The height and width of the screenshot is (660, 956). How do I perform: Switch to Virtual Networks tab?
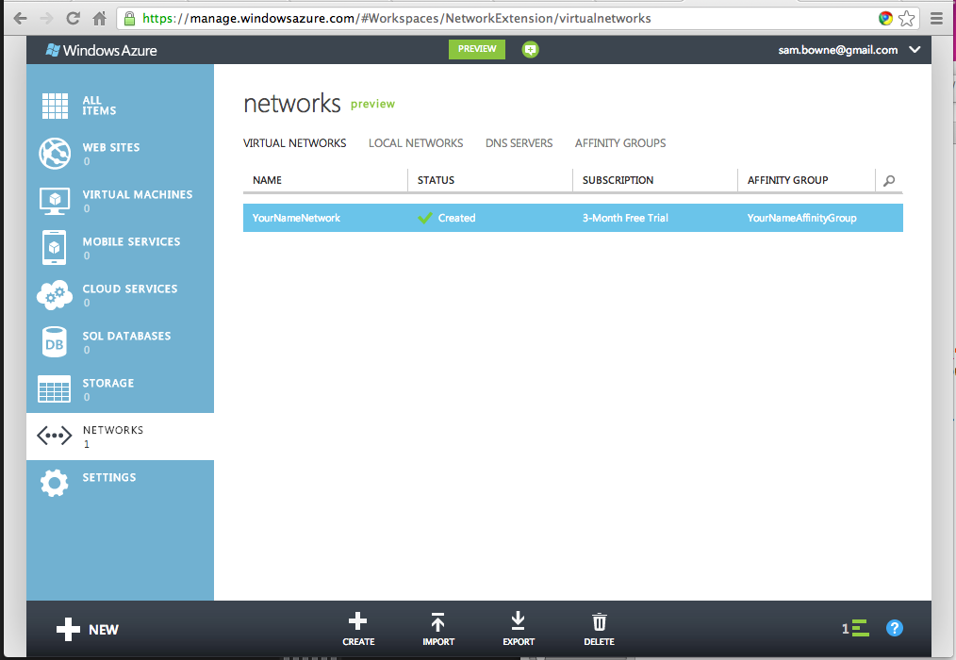click(x=294, y=143)
